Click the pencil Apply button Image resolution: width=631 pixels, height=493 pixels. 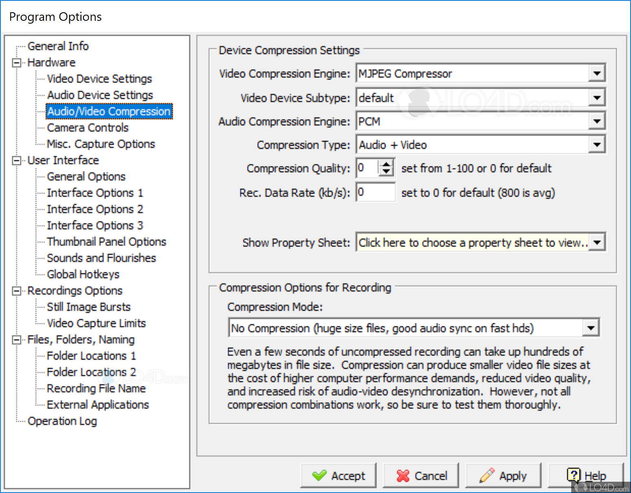[503, 475]
